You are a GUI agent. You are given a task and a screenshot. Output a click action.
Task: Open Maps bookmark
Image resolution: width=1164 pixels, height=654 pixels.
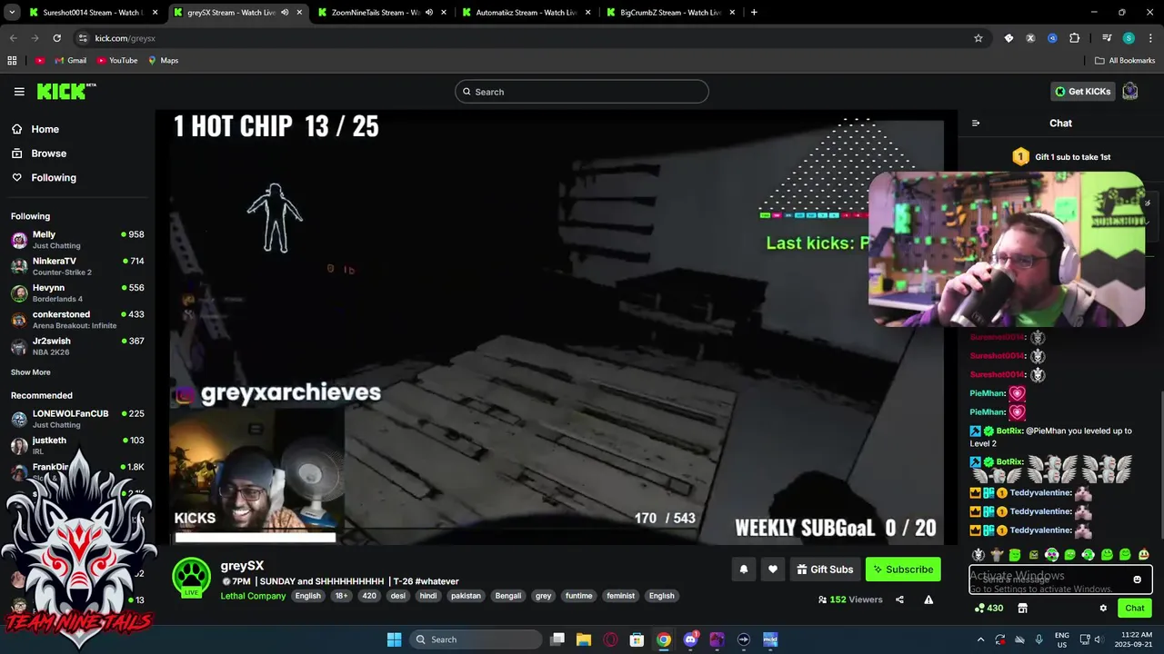pyautogui.click(x=163, y=61)
